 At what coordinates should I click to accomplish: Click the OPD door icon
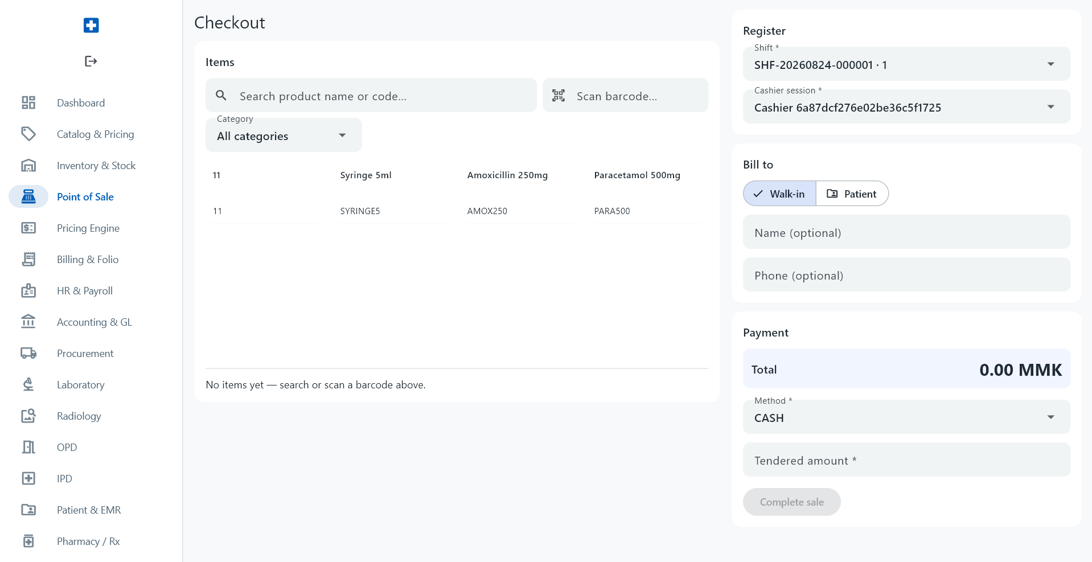pyautogui.click(x=28, y=447)
